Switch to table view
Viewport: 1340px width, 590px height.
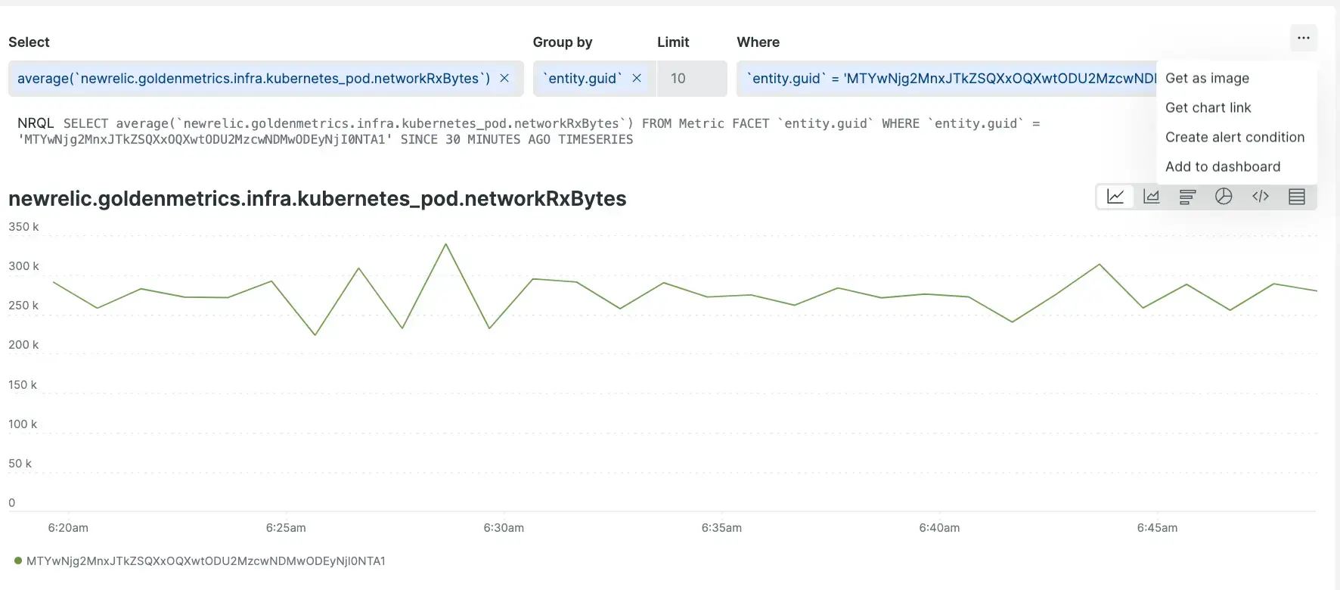1297,197
